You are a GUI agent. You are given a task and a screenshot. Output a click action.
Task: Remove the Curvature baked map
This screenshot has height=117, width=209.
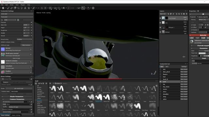(31, 67)
